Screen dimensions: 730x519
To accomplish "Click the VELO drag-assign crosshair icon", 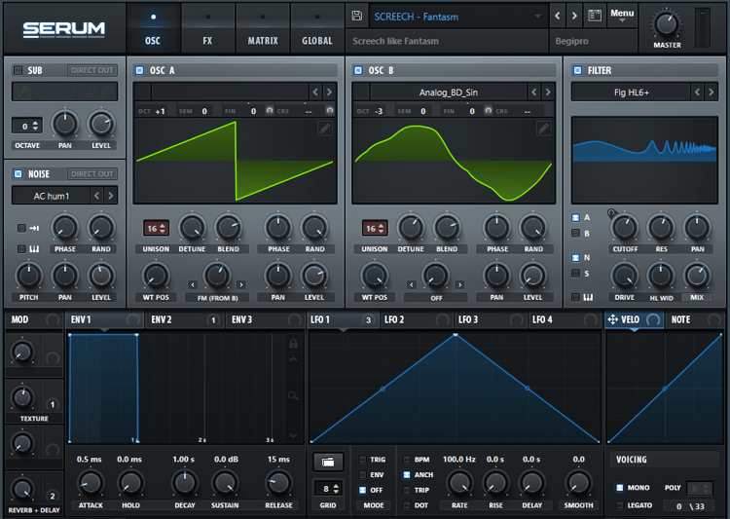I will (x=612, y=319).
